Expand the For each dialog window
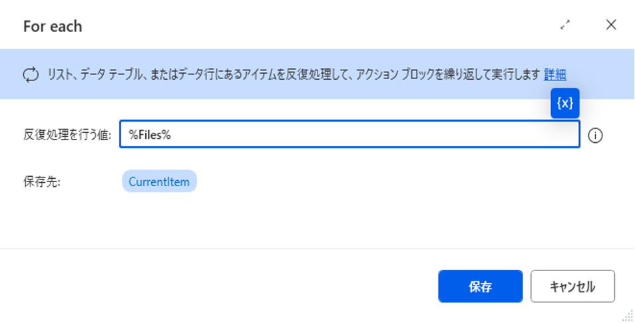The image size is (635, 323). coord(565,26)
